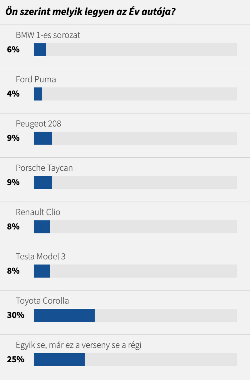Click the Renault Clio result bar
The image size is (250, 380).
[x=135, y=227]
